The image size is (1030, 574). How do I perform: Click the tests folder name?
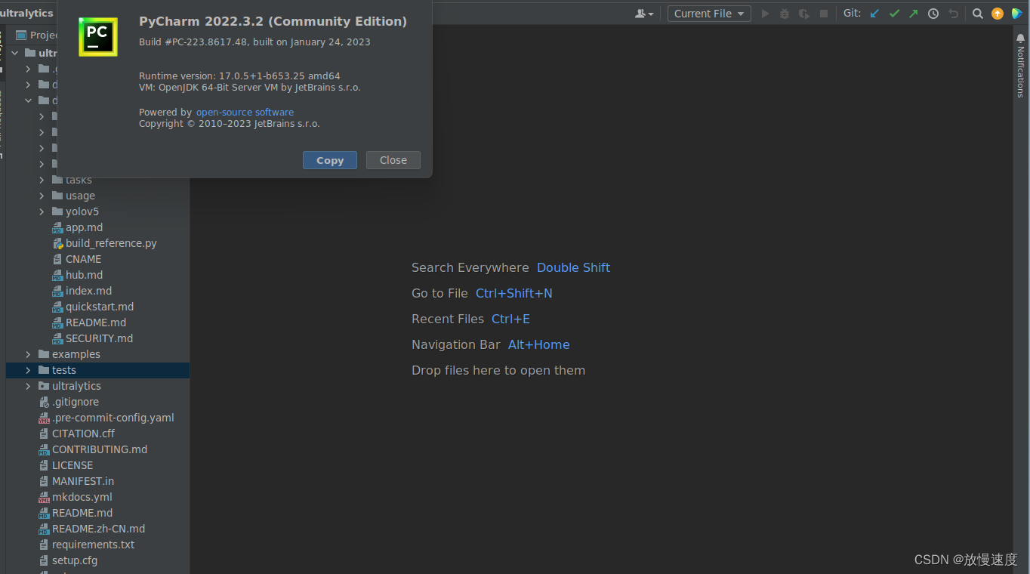64,370
